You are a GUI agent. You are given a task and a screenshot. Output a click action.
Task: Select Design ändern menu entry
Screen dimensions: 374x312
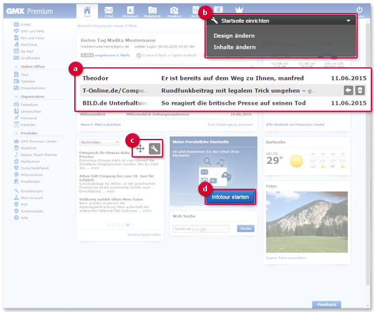coord(234,35)
